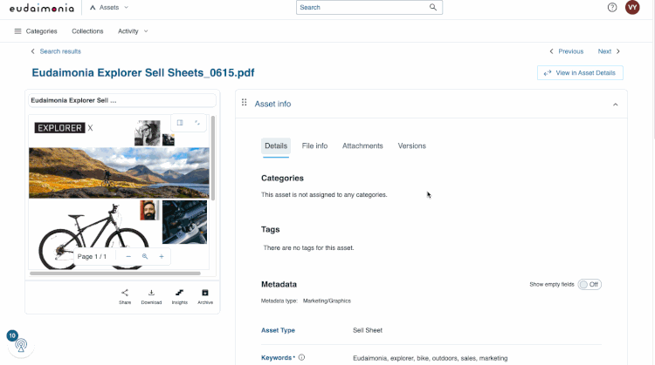The image size is (655, 365).
Task: Click the mountain landscape image in preview
Action: click(x=119, y=172)
